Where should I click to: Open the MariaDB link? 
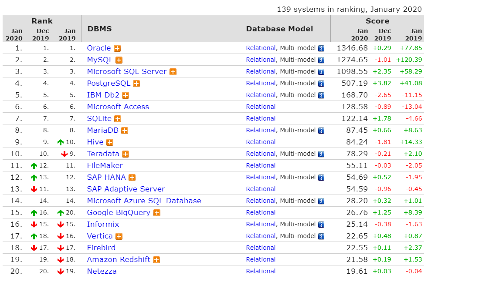103,131
